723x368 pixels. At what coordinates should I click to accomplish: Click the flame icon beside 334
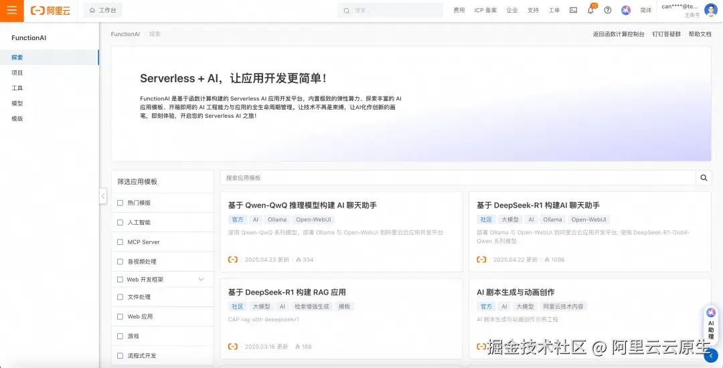[299, 260]
